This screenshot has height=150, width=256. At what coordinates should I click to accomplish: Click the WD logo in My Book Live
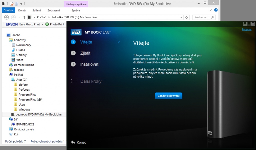pyautogui.click(x=76, y=32)
